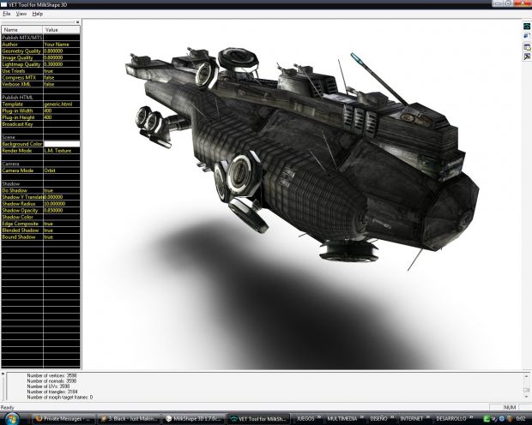
Task: Click the toolbar icon with black arrow
Action: (527, 57)
